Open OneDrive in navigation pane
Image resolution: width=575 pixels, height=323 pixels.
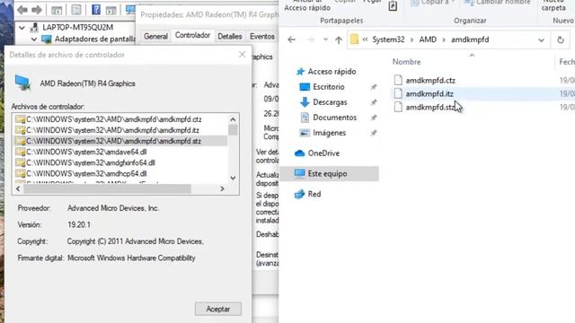(323, 153)
